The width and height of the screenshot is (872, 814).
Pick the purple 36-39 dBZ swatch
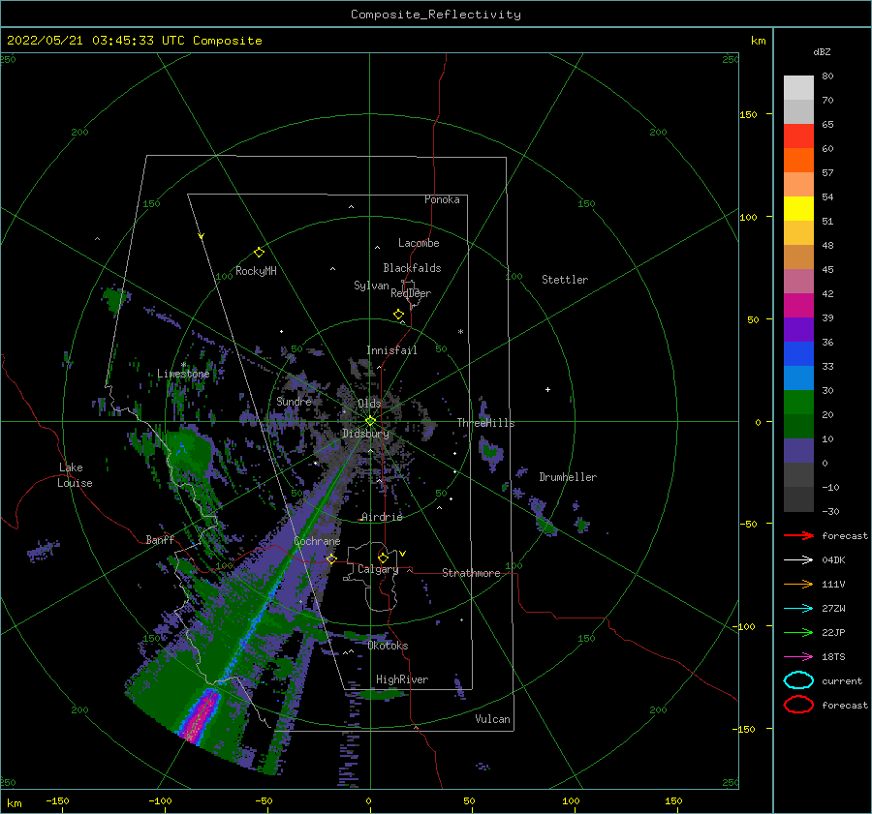[798, 329]
